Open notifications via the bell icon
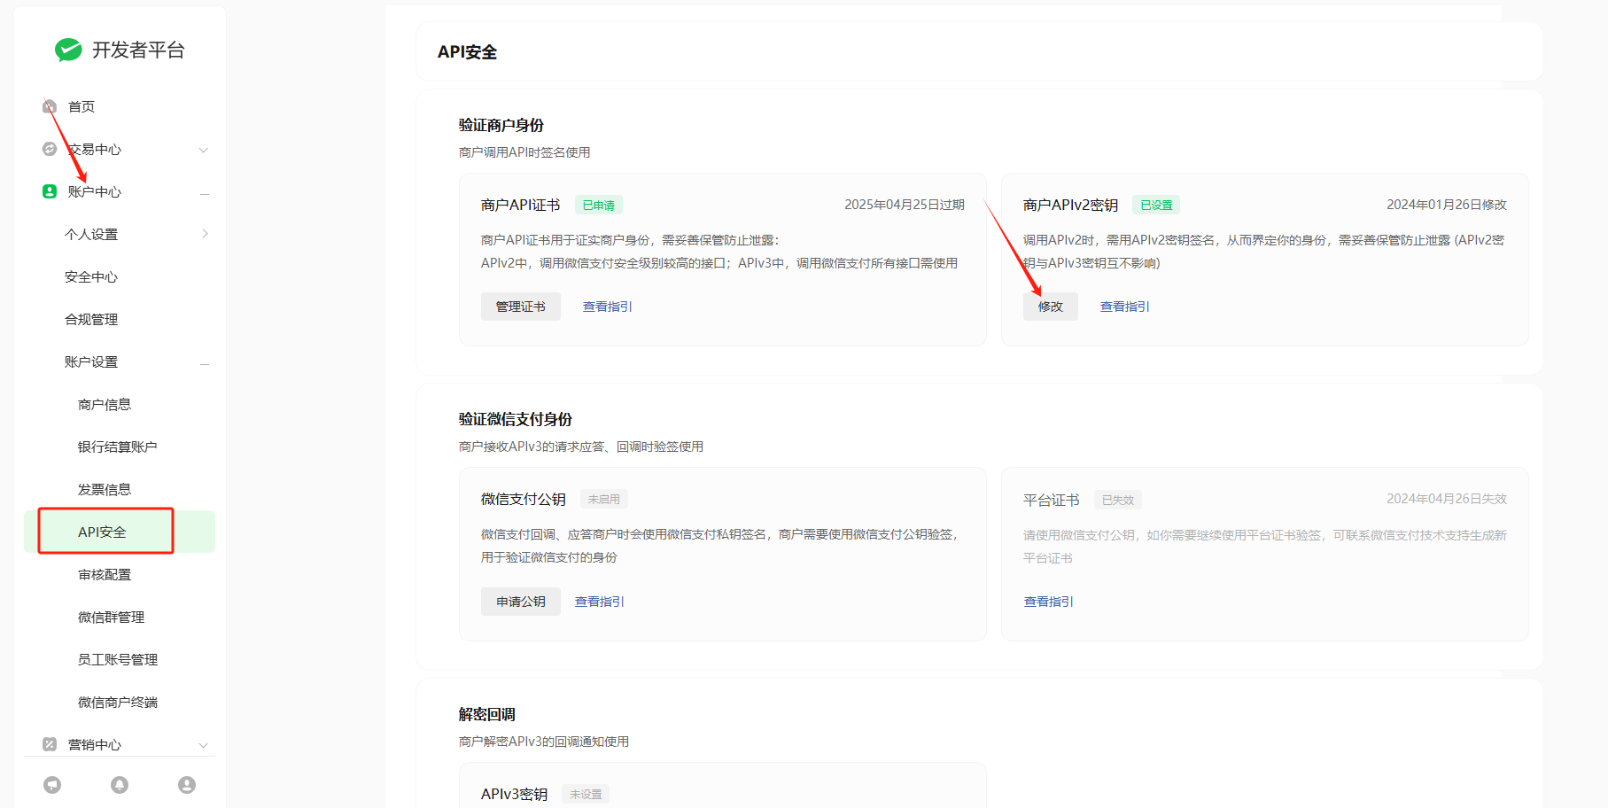The height and width of the screenshot is (808, 1608). pyautogui.click(x=120, y=785)
